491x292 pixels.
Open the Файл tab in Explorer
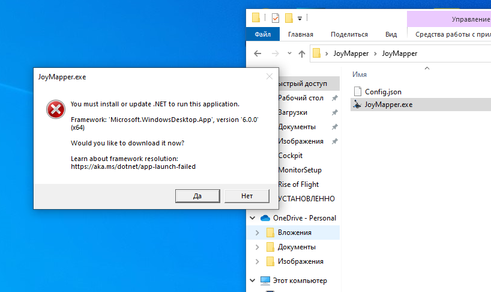click(x=263, y=34)
